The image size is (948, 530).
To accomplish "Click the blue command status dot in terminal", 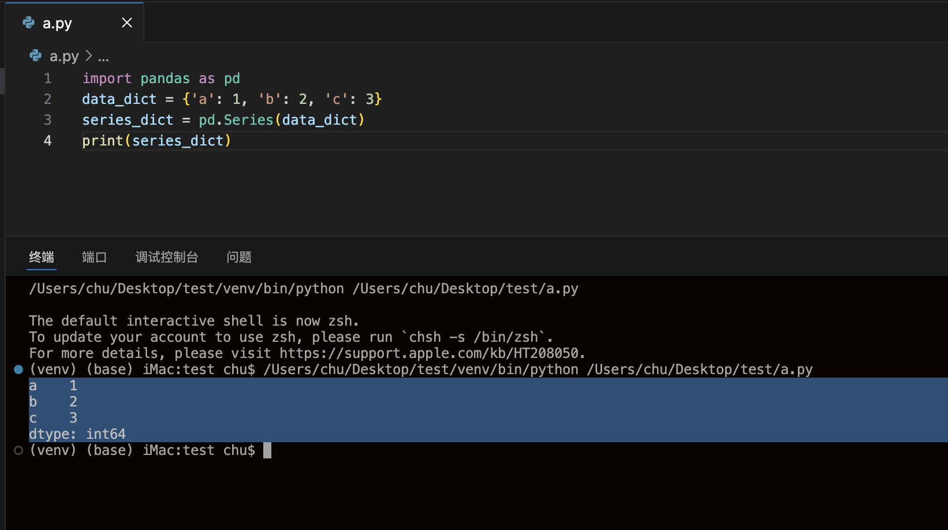I will [x=18, y=369].
